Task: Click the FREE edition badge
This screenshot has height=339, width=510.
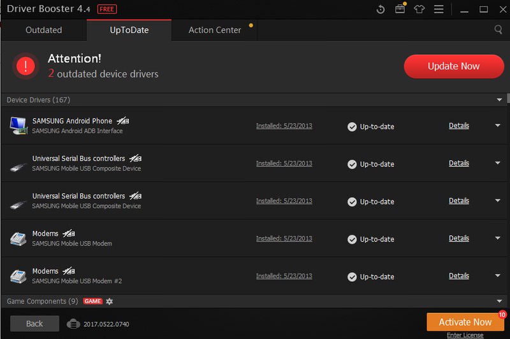Action: (x=107, y=9)
